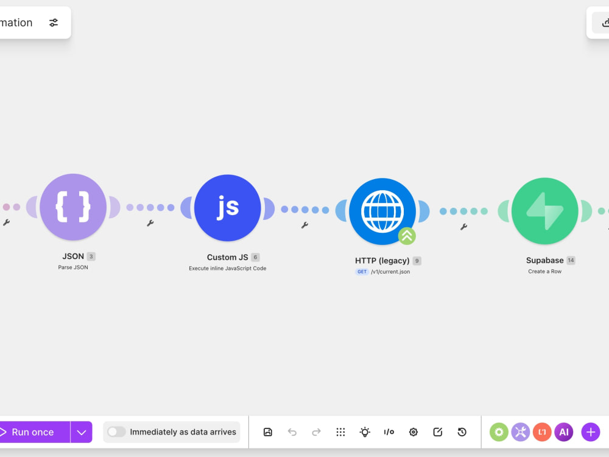Click the Create a Row subtitle text
Image resolution: width=609 pixels, height=457 pixels.
[545, 271]
